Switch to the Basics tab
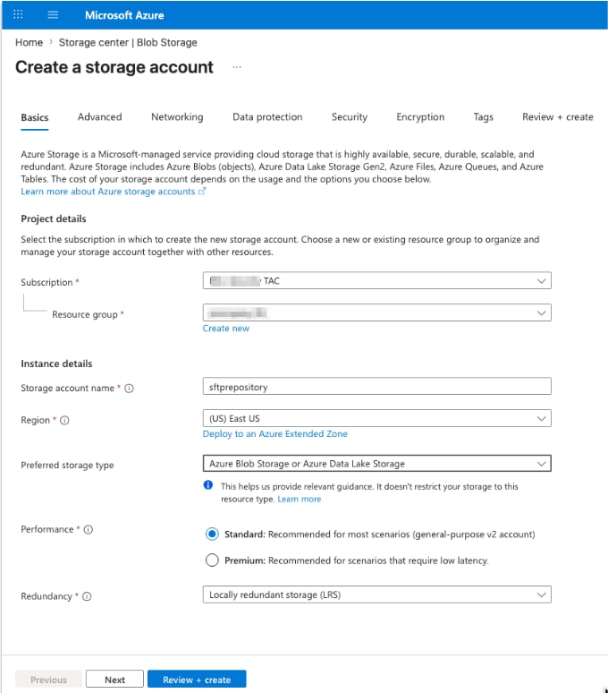 pyautogui.click(x=34, y=117)
